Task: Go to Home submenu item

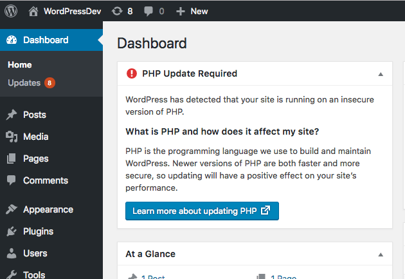Action: pos(20,64)
